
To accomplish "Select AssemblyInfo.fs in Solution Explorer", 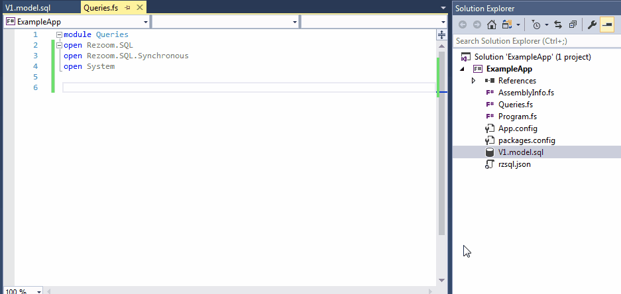I will [x=526, y=93].
